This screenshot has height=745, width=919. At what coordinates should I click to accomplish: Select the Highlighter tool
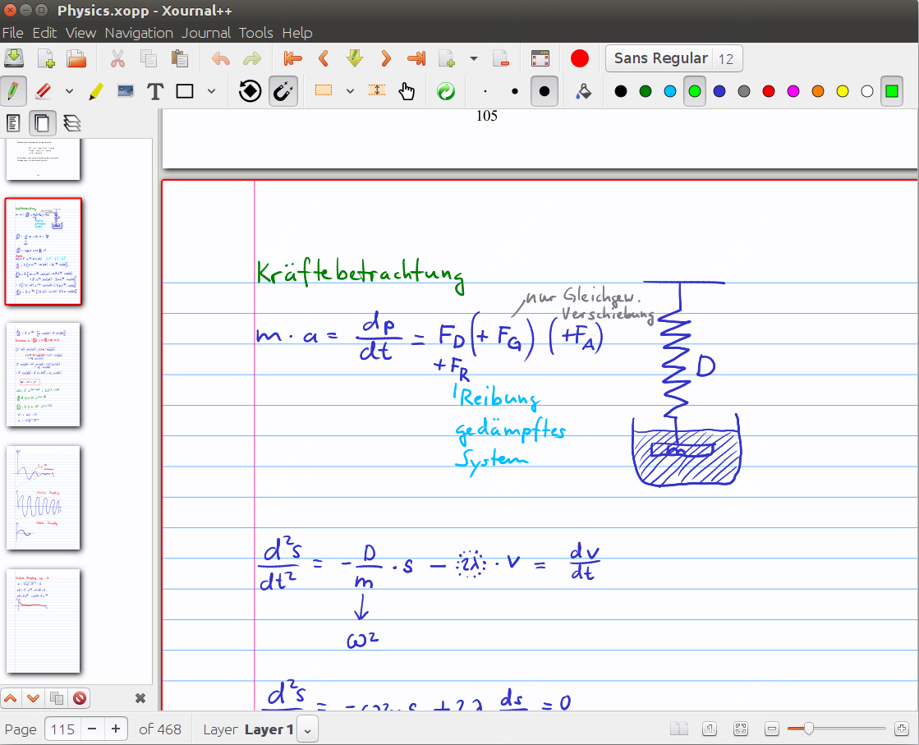95,91
